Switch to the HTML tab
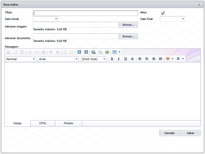This screenshot has width=205, height=154. (x=43, y=123)
